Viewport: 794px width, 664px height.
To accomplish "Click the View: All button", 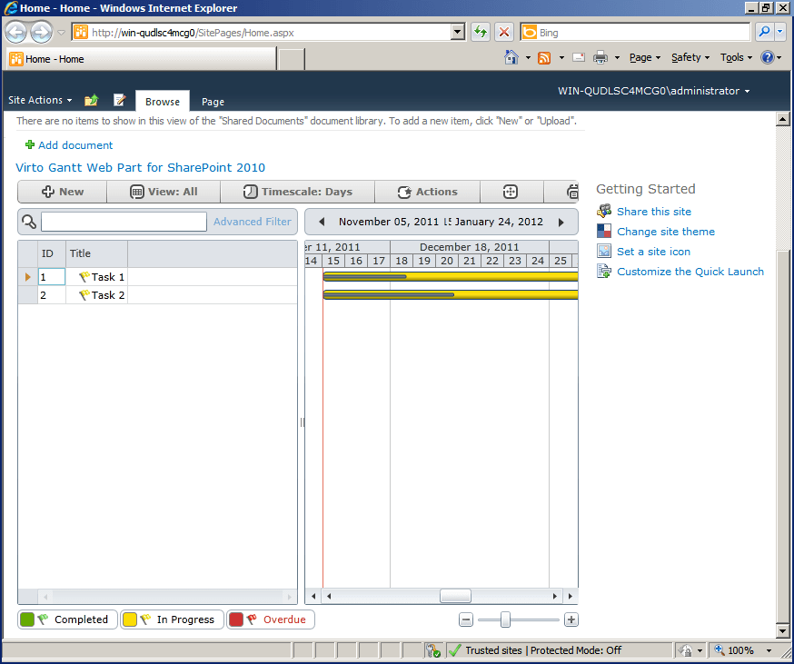I will tap(164, 192).
